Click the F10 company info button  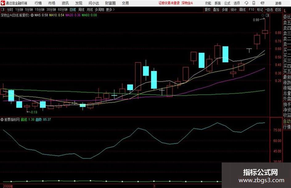(251, 10)
